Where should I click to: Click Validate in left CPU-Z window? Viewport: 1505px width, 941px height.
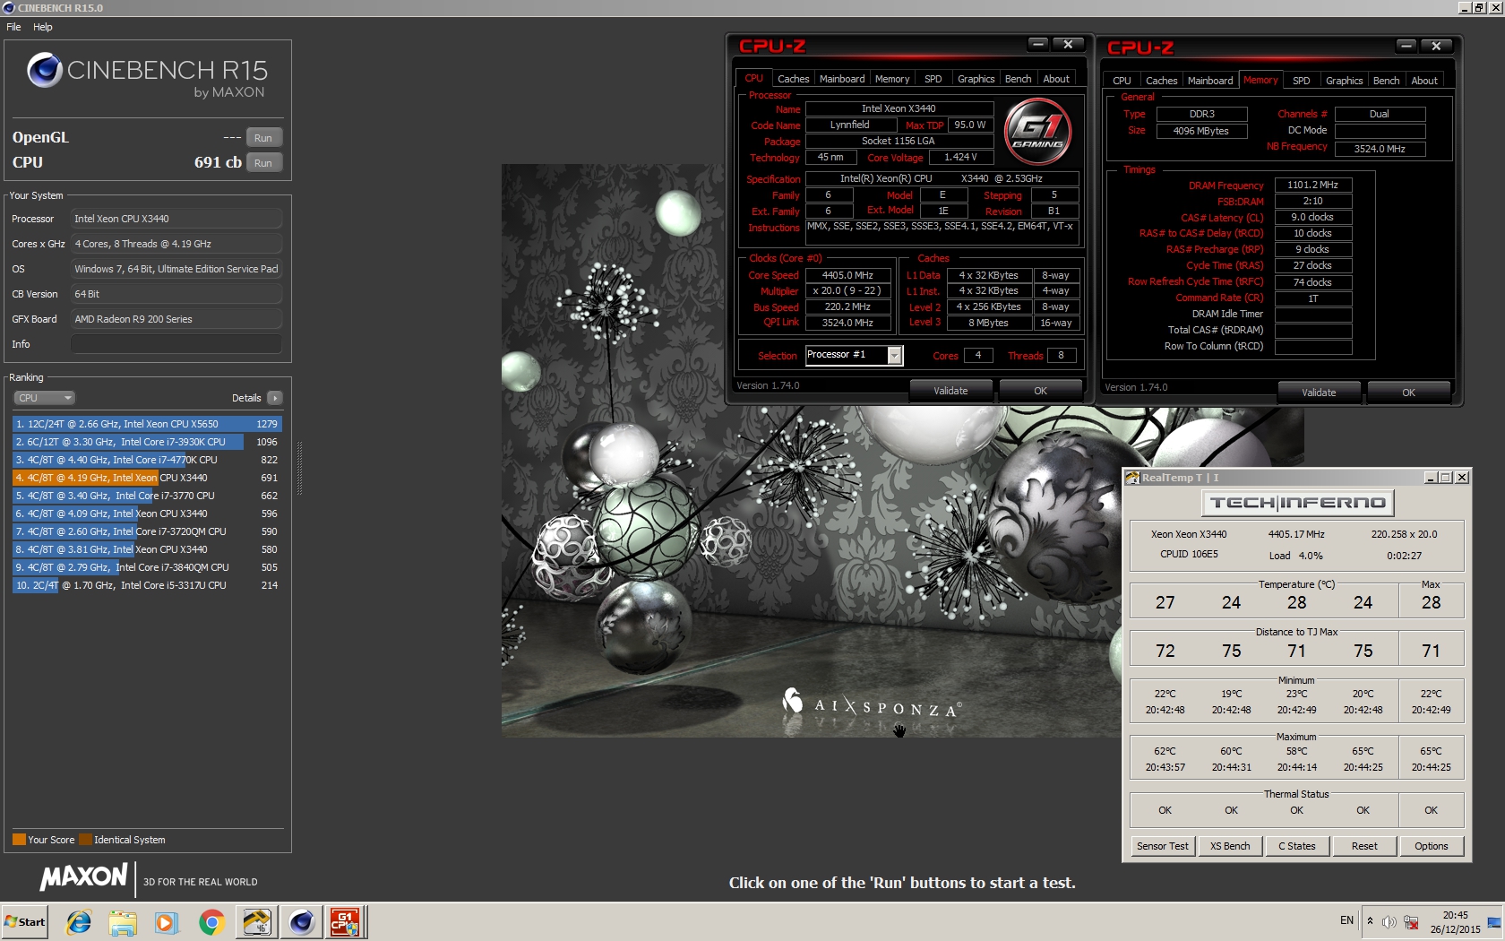click(x=950, y=391)
